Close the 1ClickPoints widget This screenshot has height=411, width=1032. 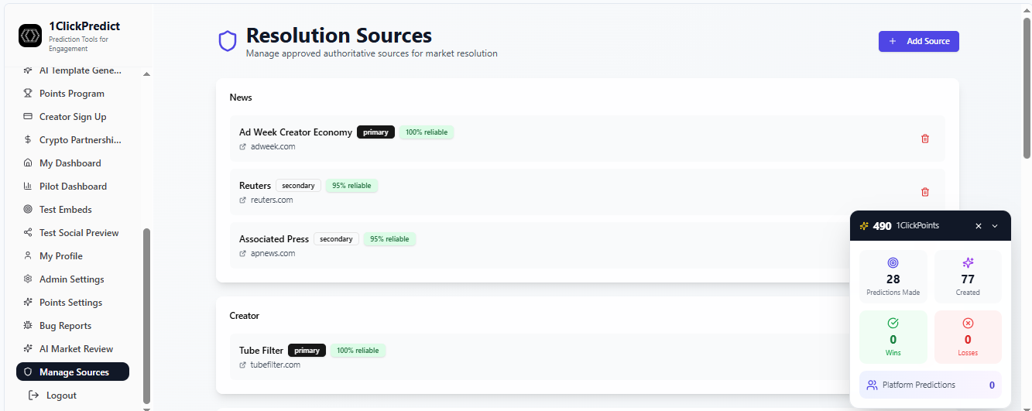click(979, 226)
